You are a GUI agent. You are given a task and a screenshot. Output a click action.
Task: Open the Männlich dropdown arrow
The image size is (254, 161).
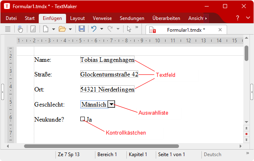[x=111, y=104]
